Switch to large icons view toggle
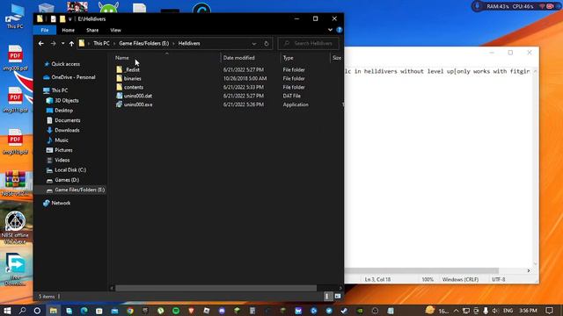 [x=338, y=297]
